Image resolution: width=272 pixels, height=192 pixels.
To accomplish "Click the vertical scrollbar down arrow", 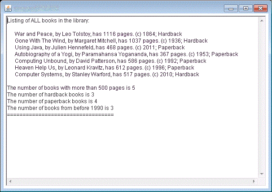I will [262, 174].
